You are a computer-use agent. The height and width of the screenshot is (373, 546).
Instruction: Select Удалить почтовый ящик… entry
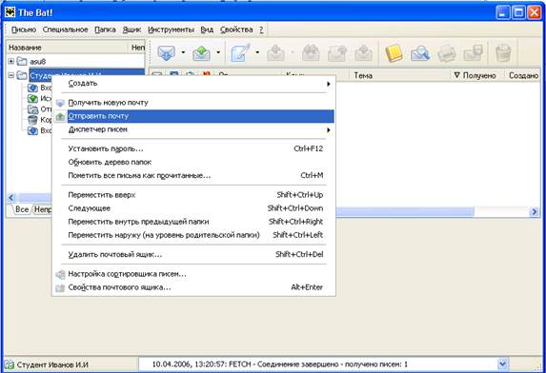click(194, 254)
